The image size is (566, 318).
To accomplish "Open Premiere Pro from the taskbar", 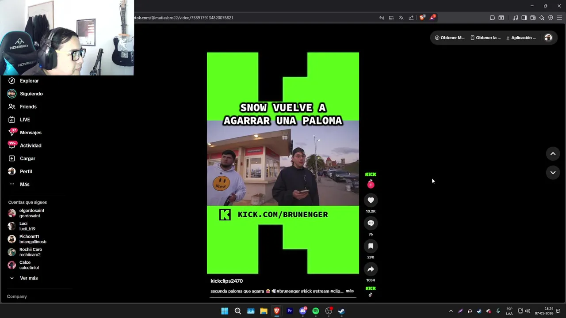I will pos(290,311).
